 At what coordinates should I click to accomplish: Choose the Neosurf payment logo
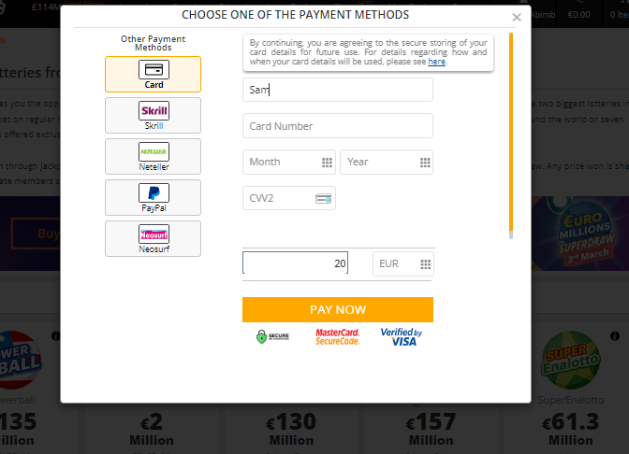point(154,234)
